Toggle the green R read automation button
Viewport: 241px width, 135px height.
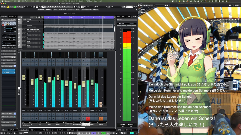(x=15, y=7)
